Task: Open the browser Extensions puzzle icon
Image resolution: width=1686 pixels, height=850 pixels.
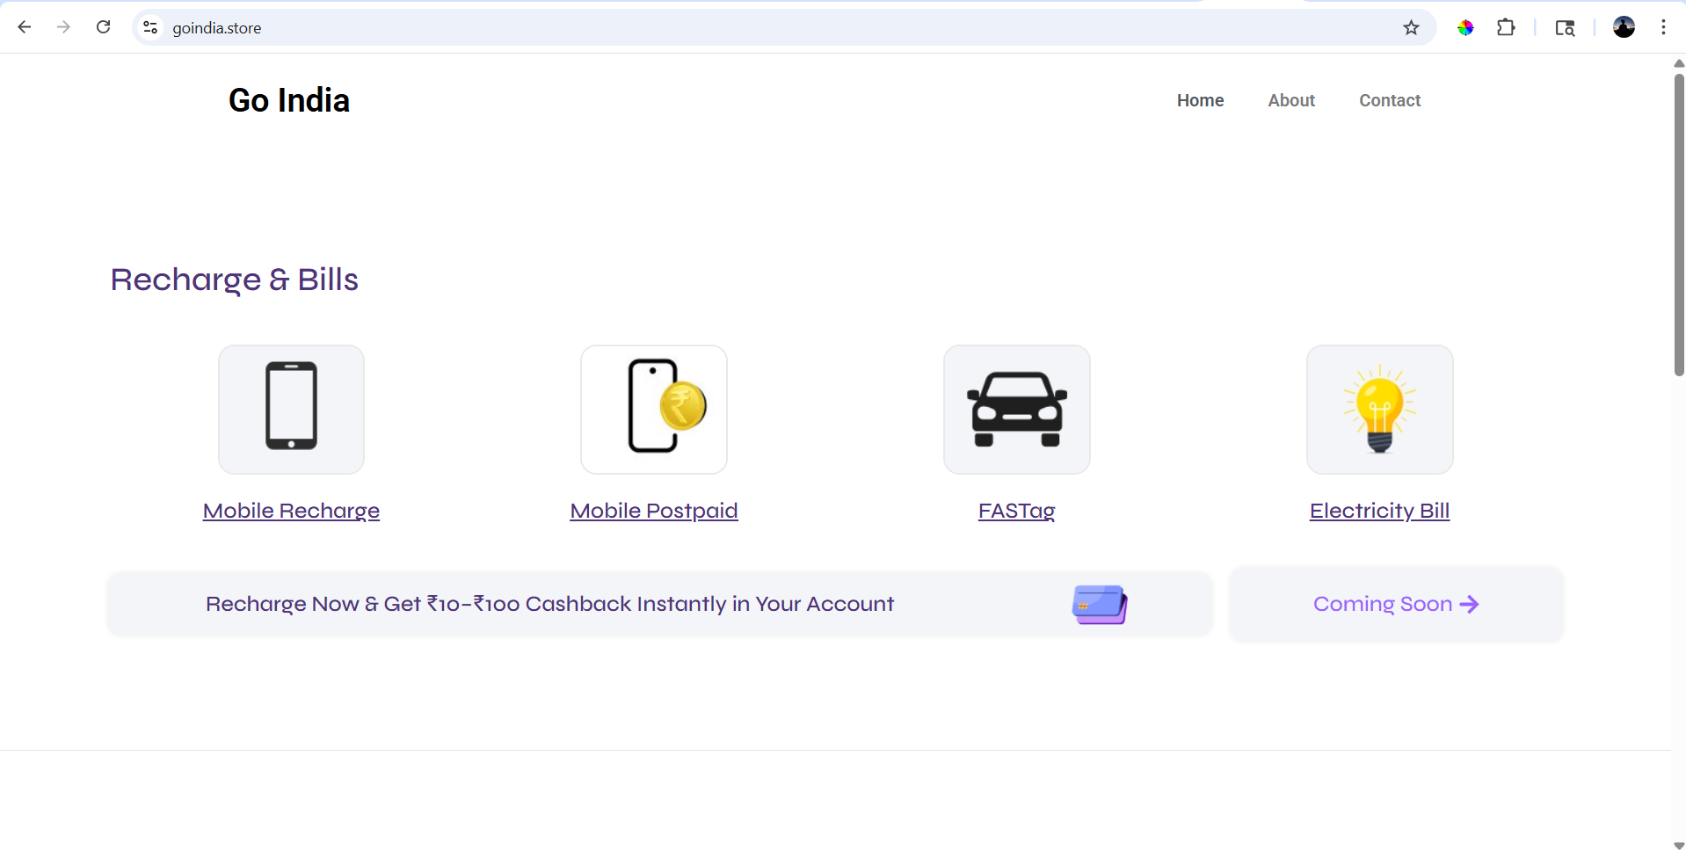Action: (1506, 28)
